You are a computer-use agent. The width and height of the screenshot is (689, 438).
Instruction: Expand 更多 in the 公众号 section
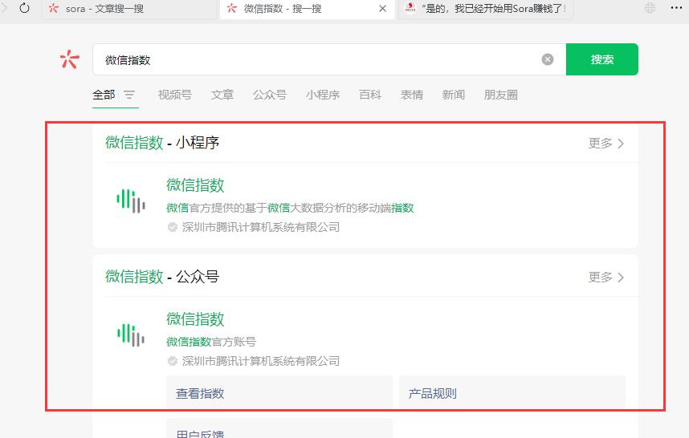tap(605, 278)
